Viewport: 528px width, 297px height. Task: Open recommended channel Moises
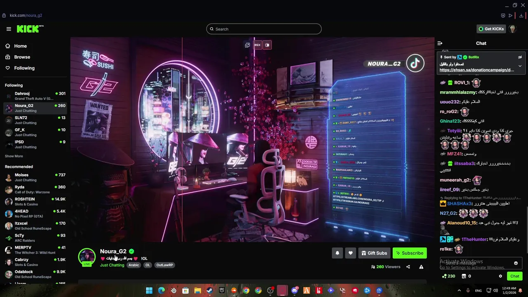35,177
